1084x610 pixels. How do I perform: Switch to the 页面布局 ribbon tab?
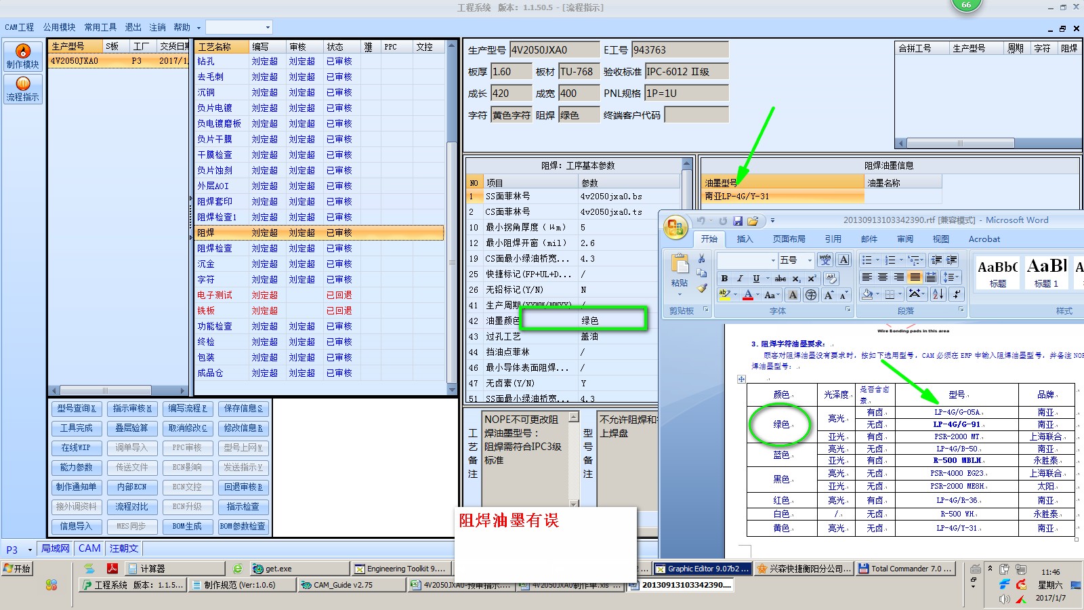(x=789, y=239)
